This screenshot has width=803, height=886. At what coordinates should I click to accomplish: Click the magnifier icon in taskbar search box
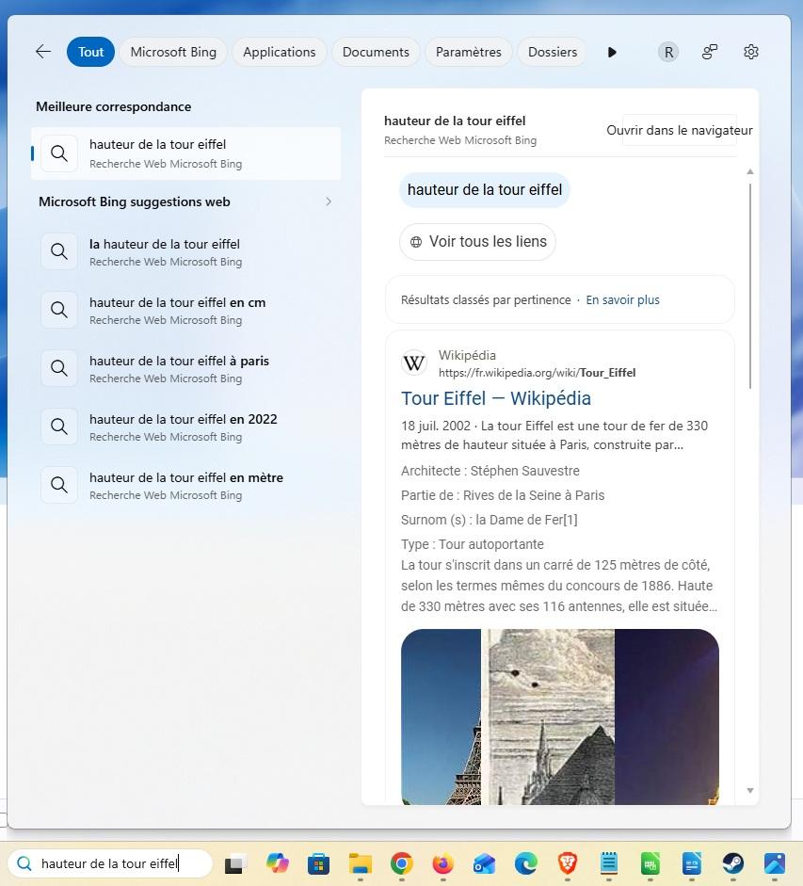(24, 863)
